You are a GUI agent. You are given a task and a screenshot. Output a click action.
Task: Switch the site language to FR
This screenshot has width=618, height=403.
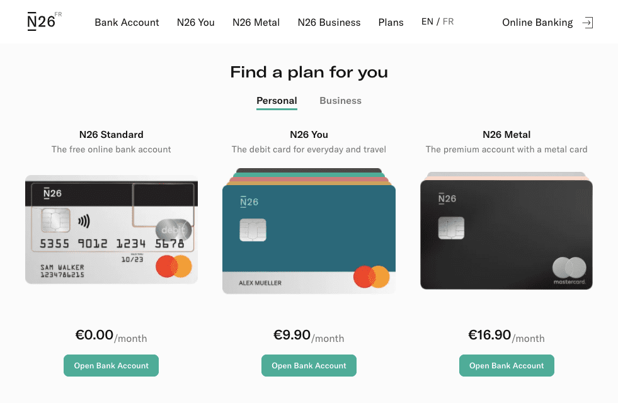pyautogui.click(x=448, y=21)
